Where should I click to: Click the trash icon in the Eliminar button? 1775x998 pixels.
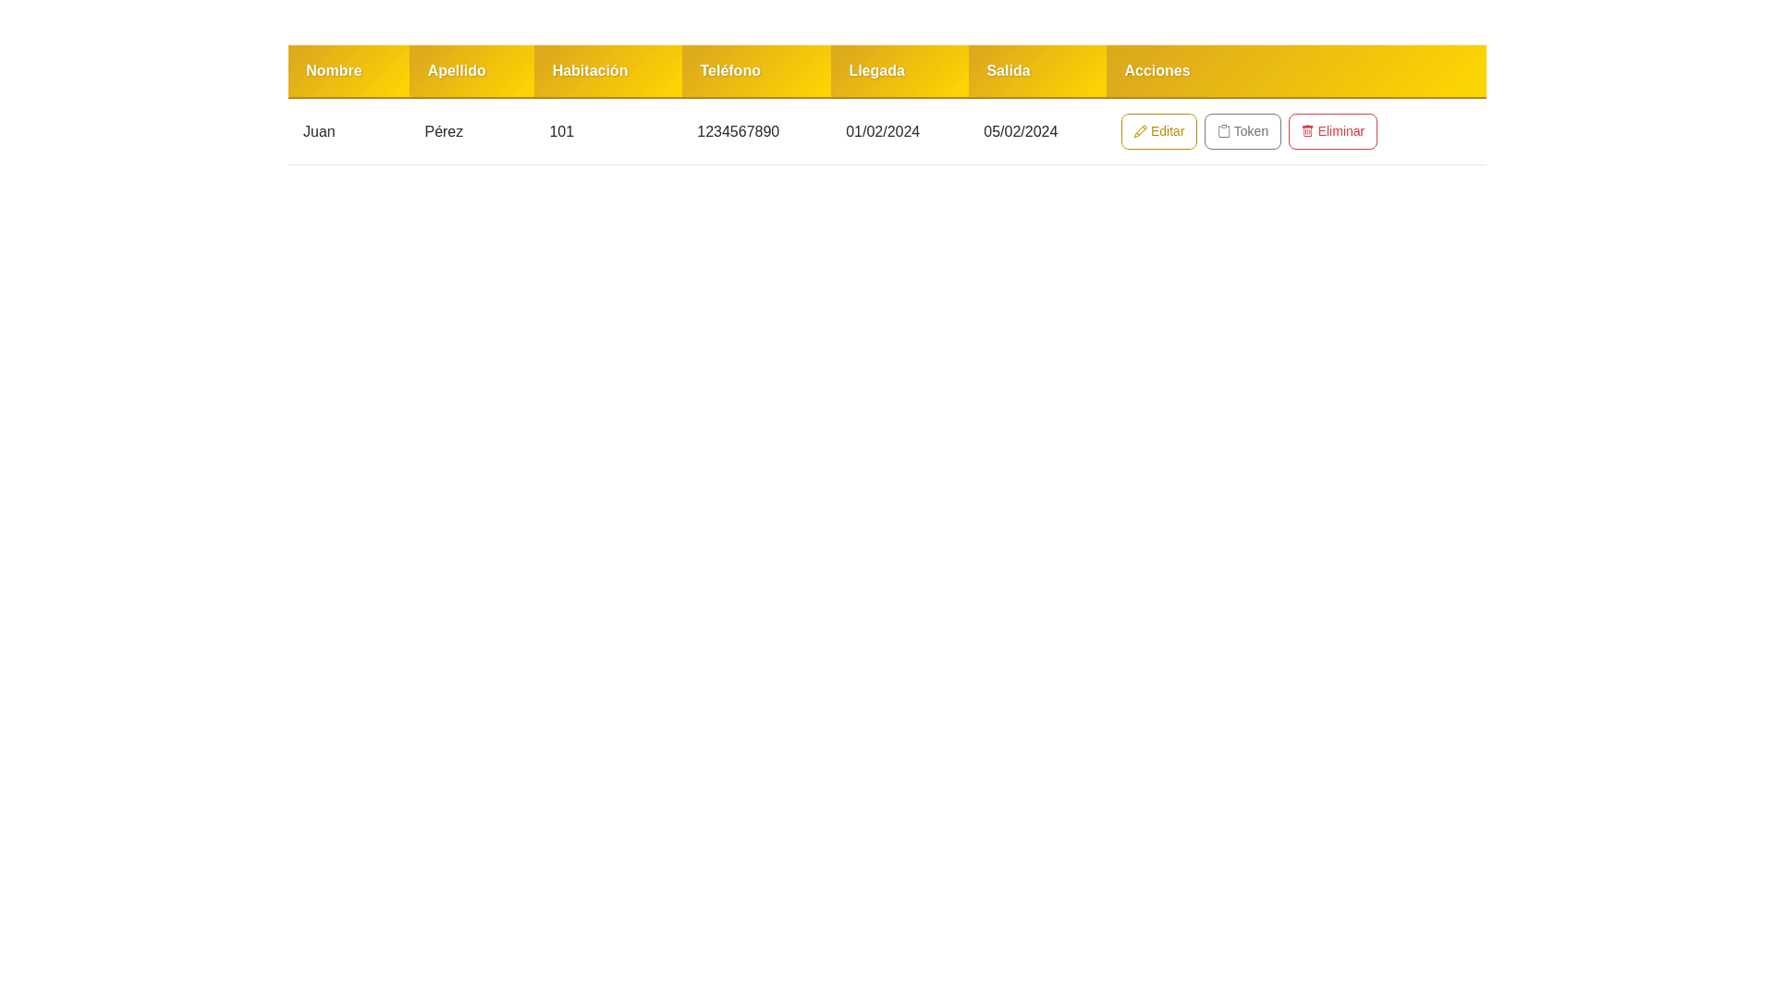pos(1307,131)
